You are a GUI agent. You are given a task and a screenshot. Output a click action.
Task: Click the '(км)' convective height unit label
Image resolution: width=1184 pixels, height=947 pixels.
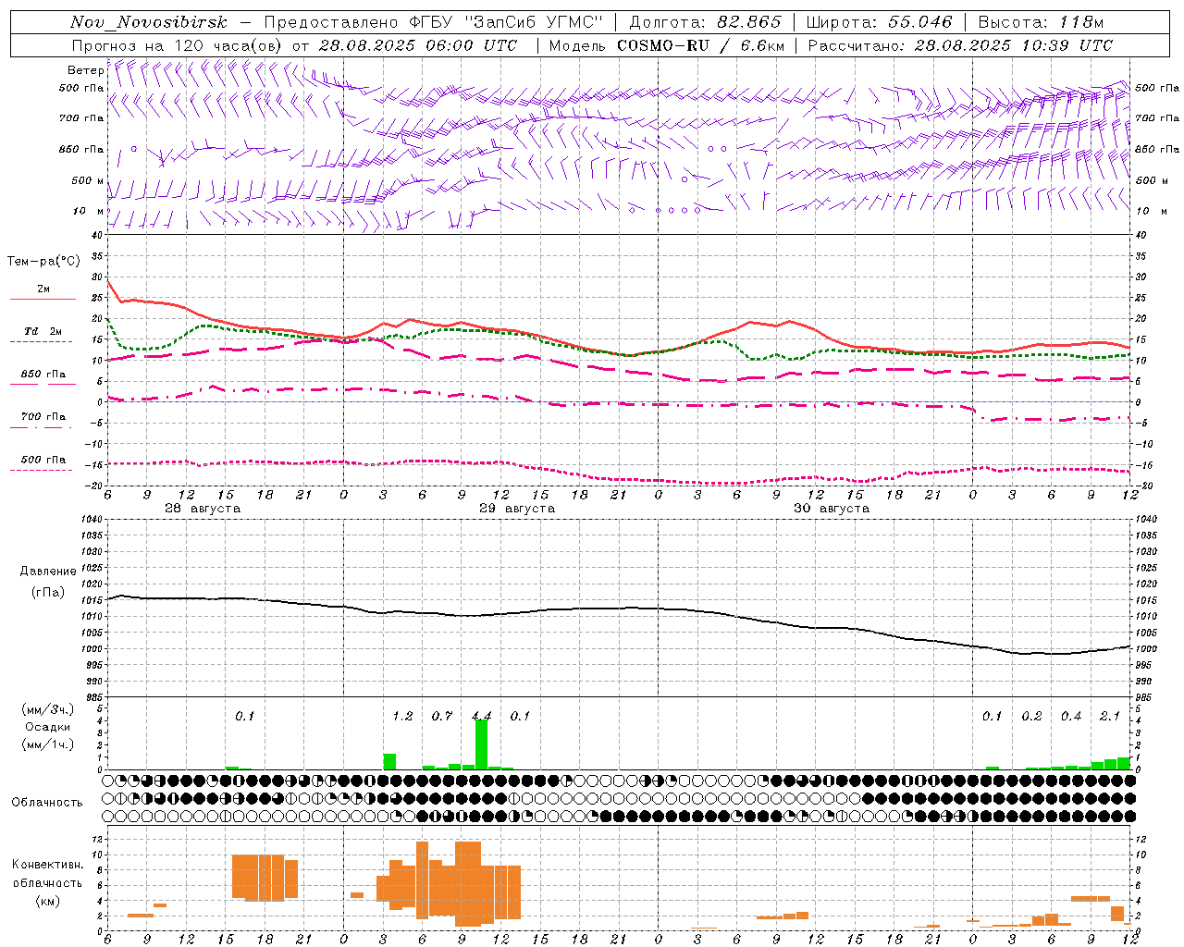click(47, 900)
